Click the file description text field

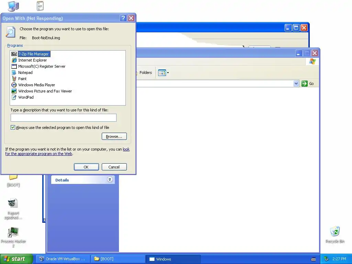pyautogui.click(x=64, y=118)
